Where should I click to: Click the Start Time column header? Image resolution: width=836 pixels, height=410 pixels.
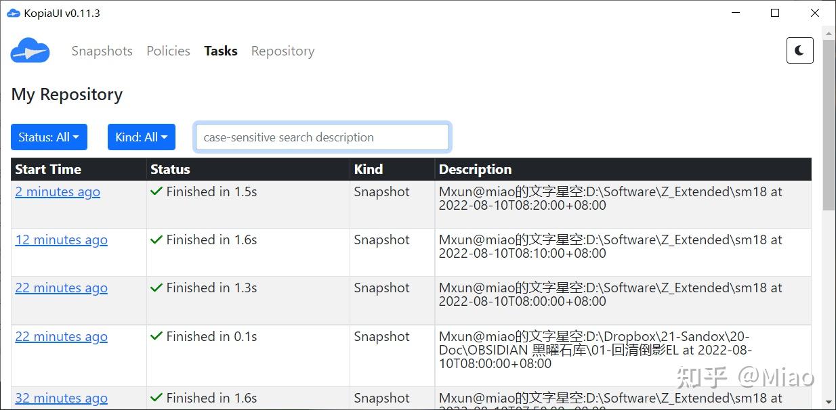[x=48, y=169]
